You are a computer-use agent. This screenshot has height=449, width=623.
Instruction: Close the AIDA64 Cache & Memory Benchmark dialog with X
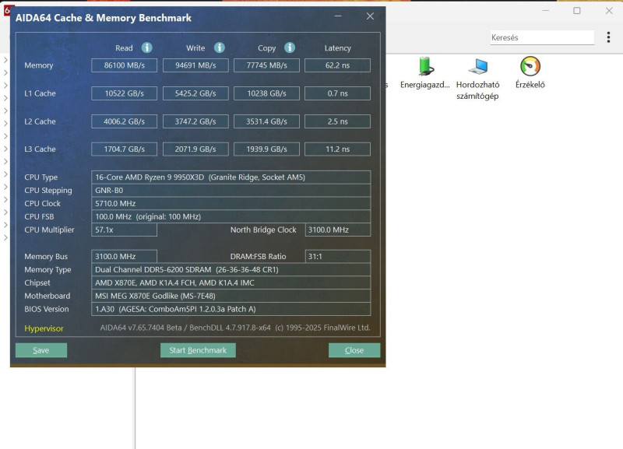pos(370,16)
